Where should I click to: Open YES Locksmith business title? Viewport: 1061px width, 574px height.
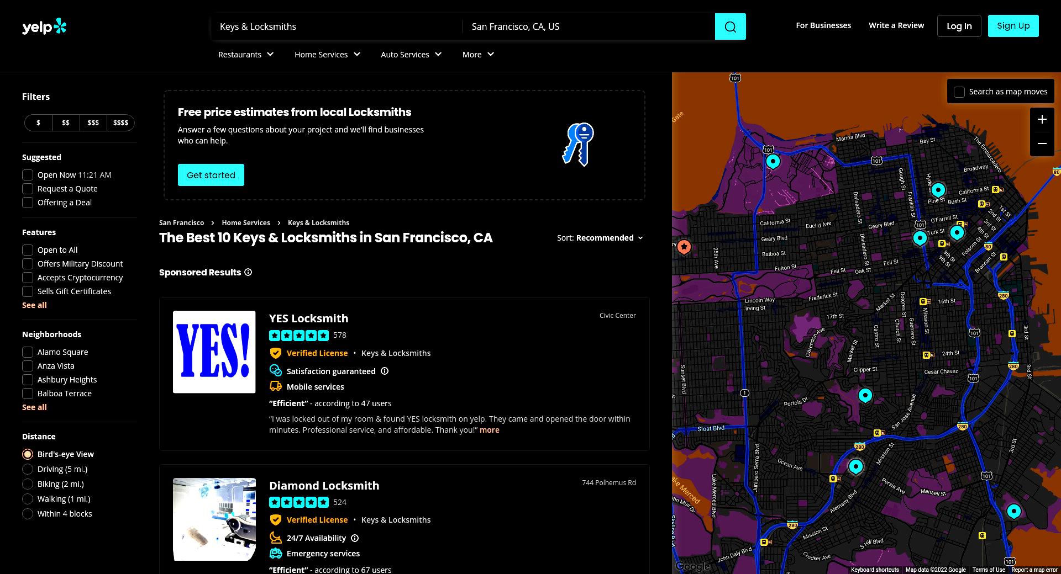tap(308, 318)
